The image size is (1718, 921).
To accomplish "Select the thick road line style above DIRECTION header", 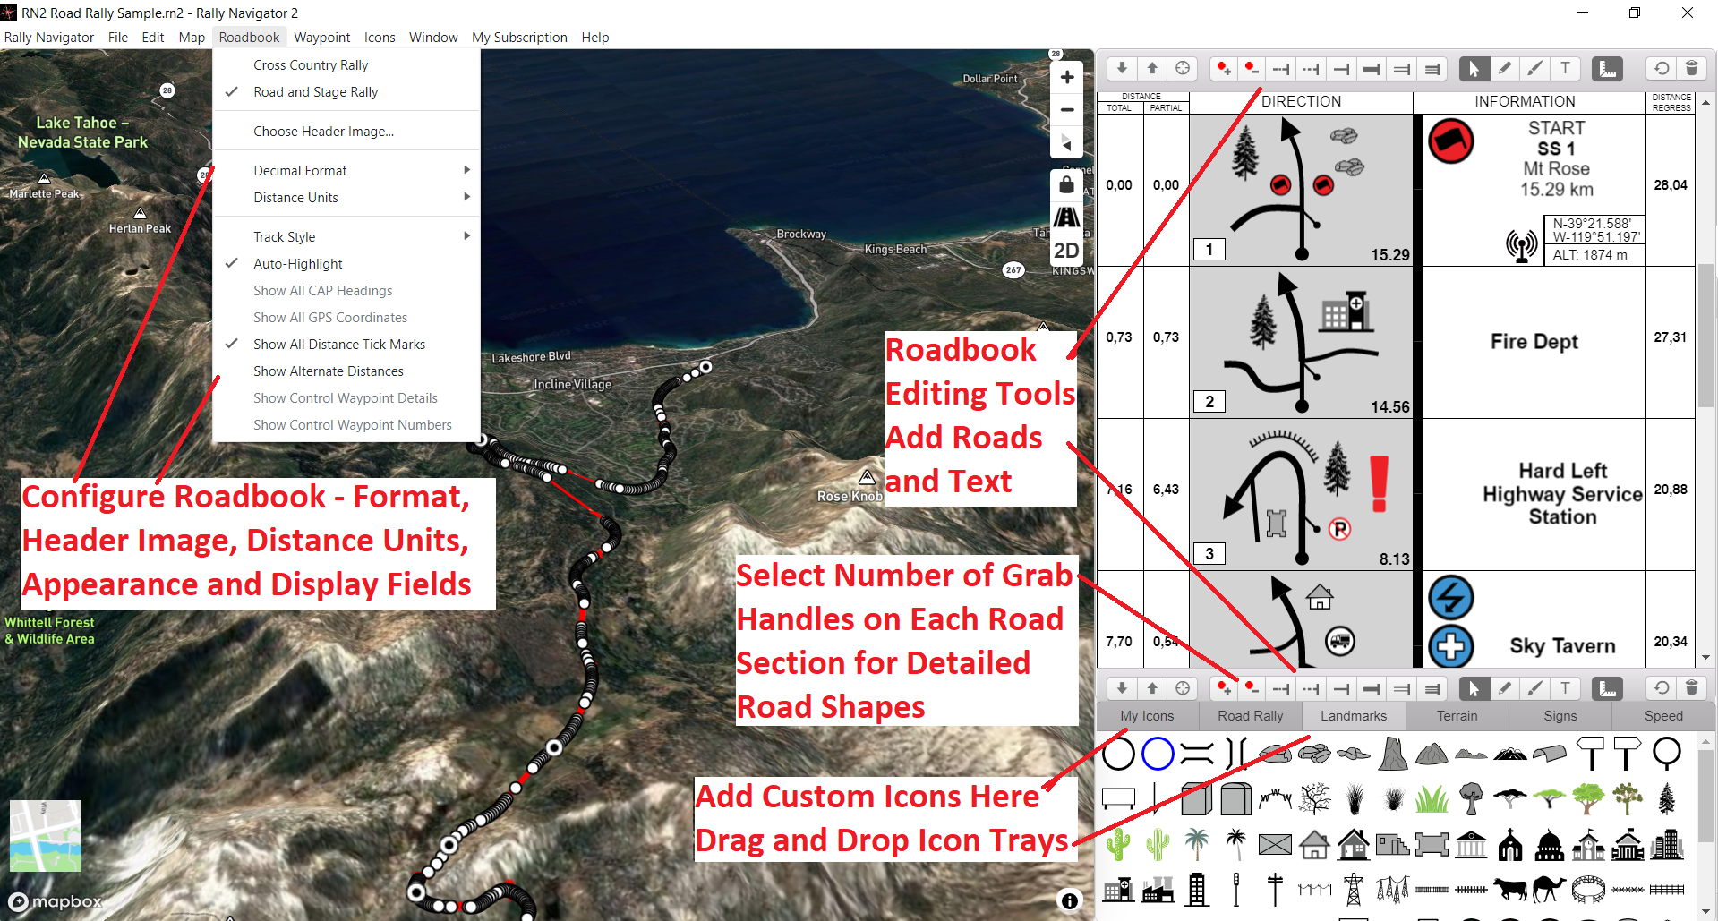I will coord(1372,69).
